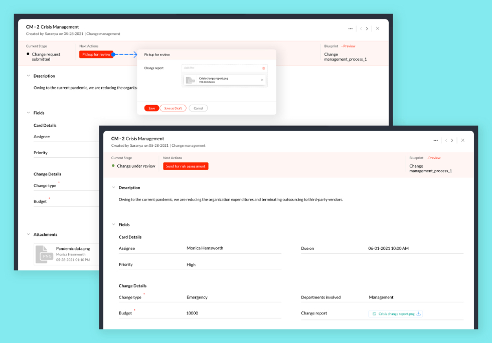
Task: Open Blueprint Preview link in front card
Action: click(x=434, y=158)
